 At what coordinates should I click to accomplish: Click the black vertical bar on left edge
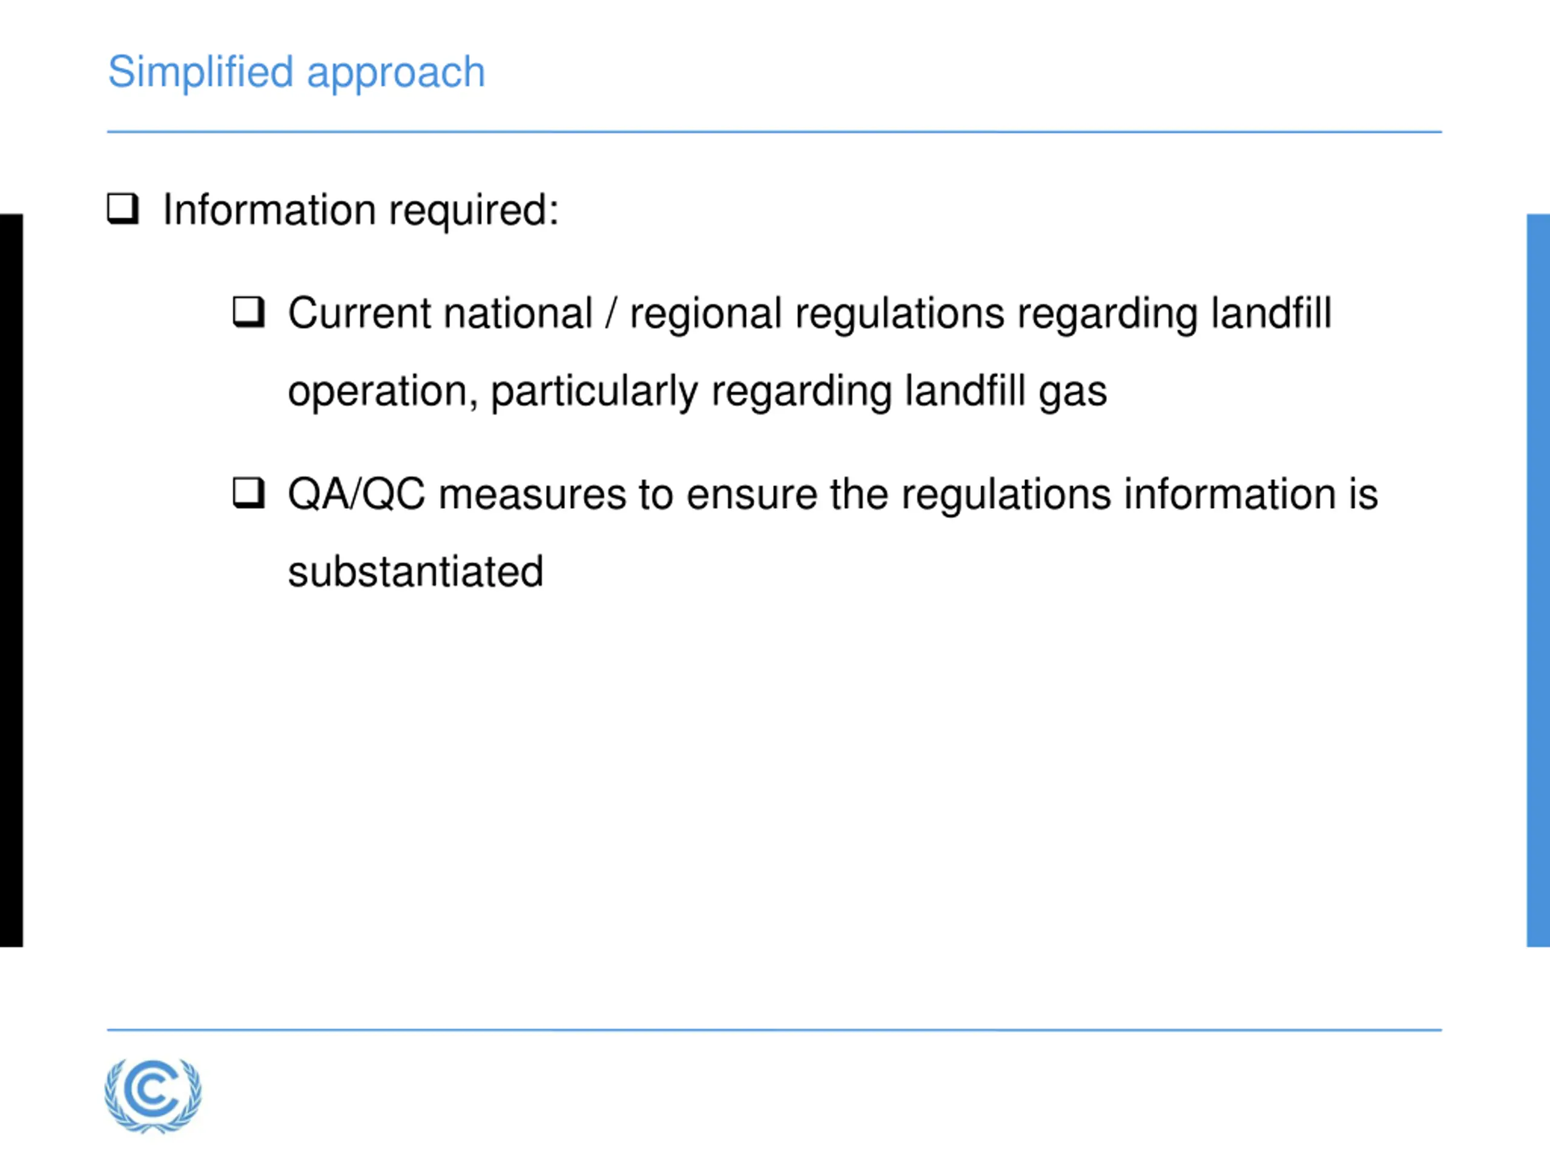pyautogui.click(x=12, y=580)
